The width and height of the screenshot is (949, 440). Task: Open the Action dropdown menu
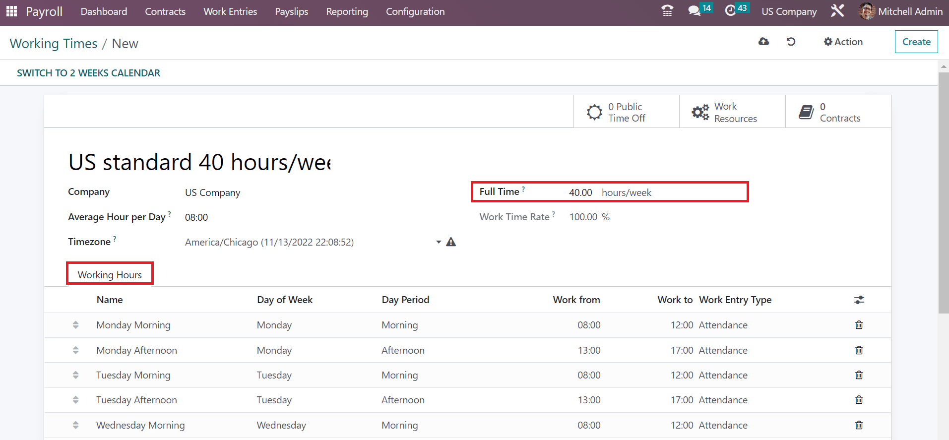tap(843, 42)
